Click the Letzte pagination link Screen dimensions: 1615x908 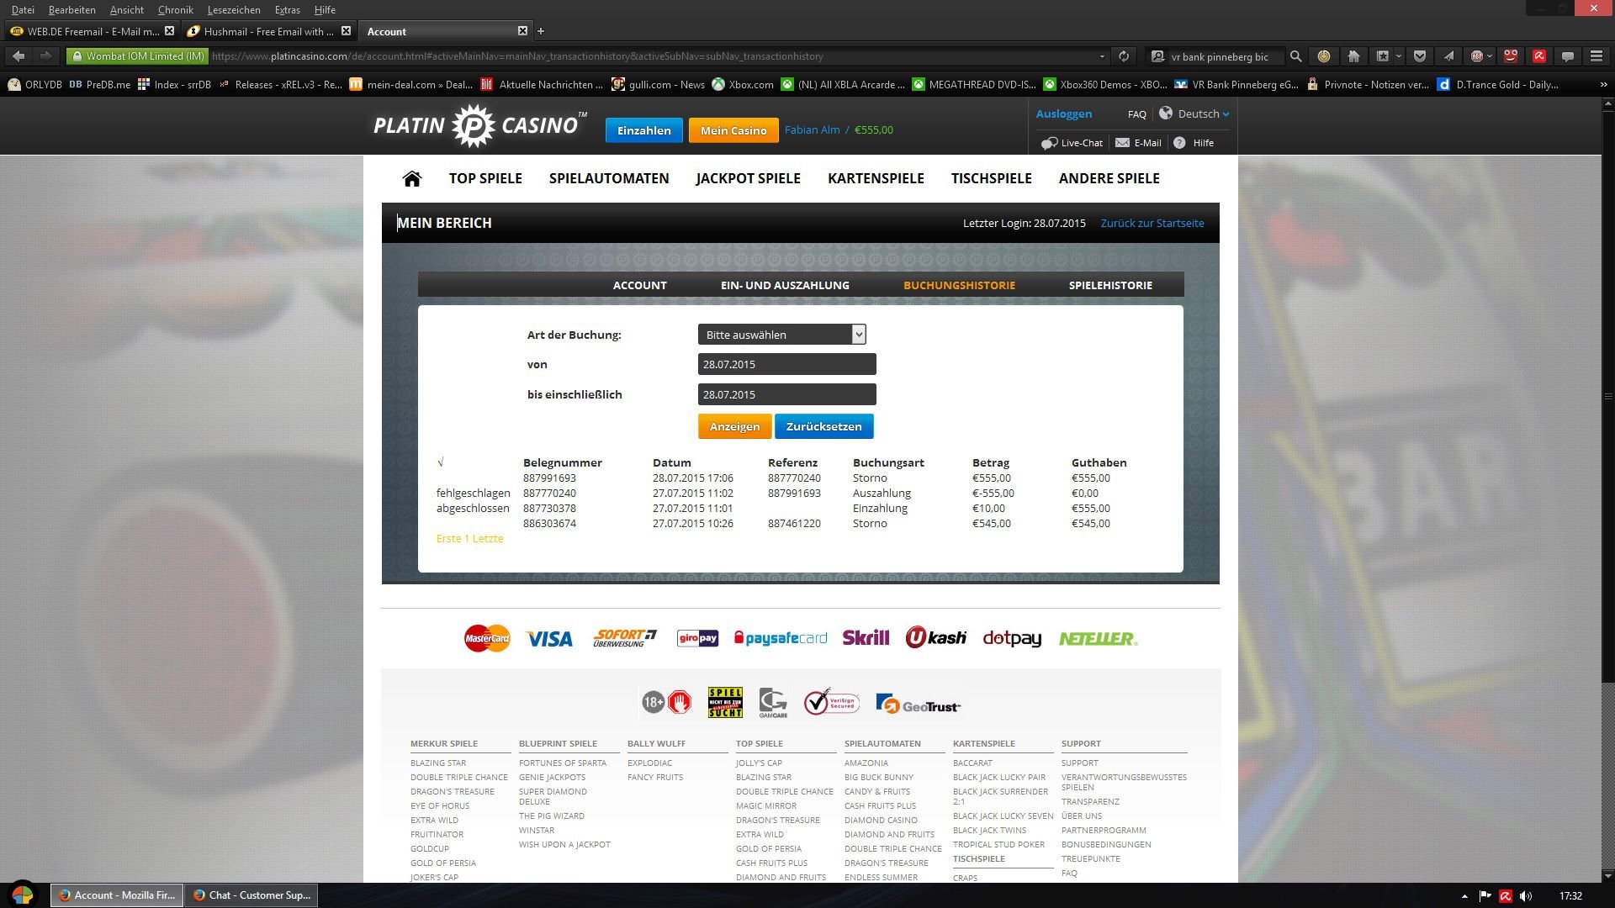pyautogui.click(x=488, y=538)
